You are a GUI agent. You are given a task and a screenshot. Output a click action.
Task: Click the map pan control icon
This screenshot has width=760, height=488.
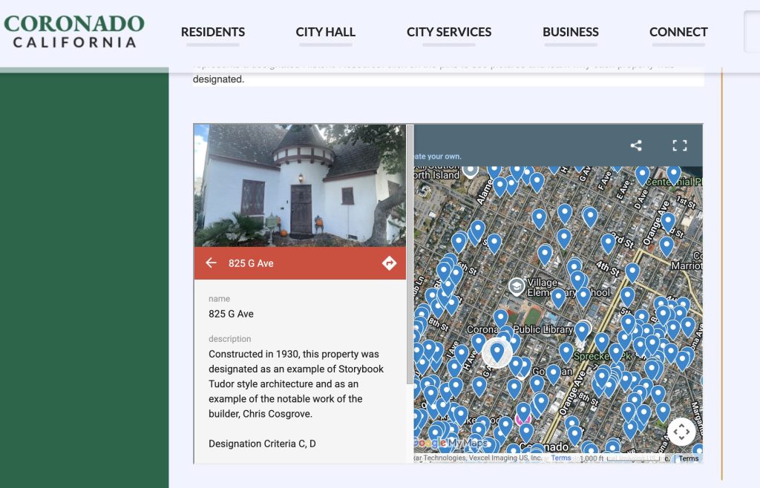tap(681, 432)
